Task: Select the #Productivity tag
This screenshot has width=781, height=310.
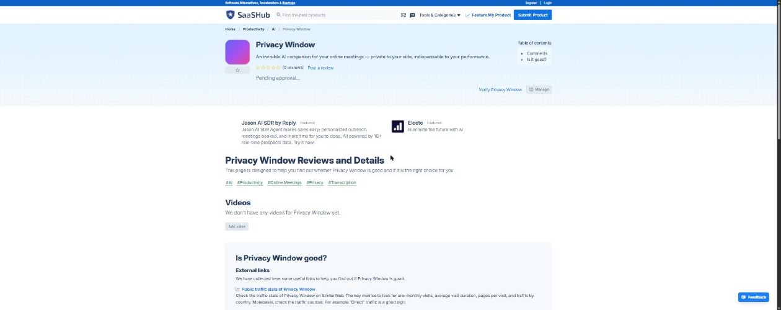Action: [x=250, y=183]
